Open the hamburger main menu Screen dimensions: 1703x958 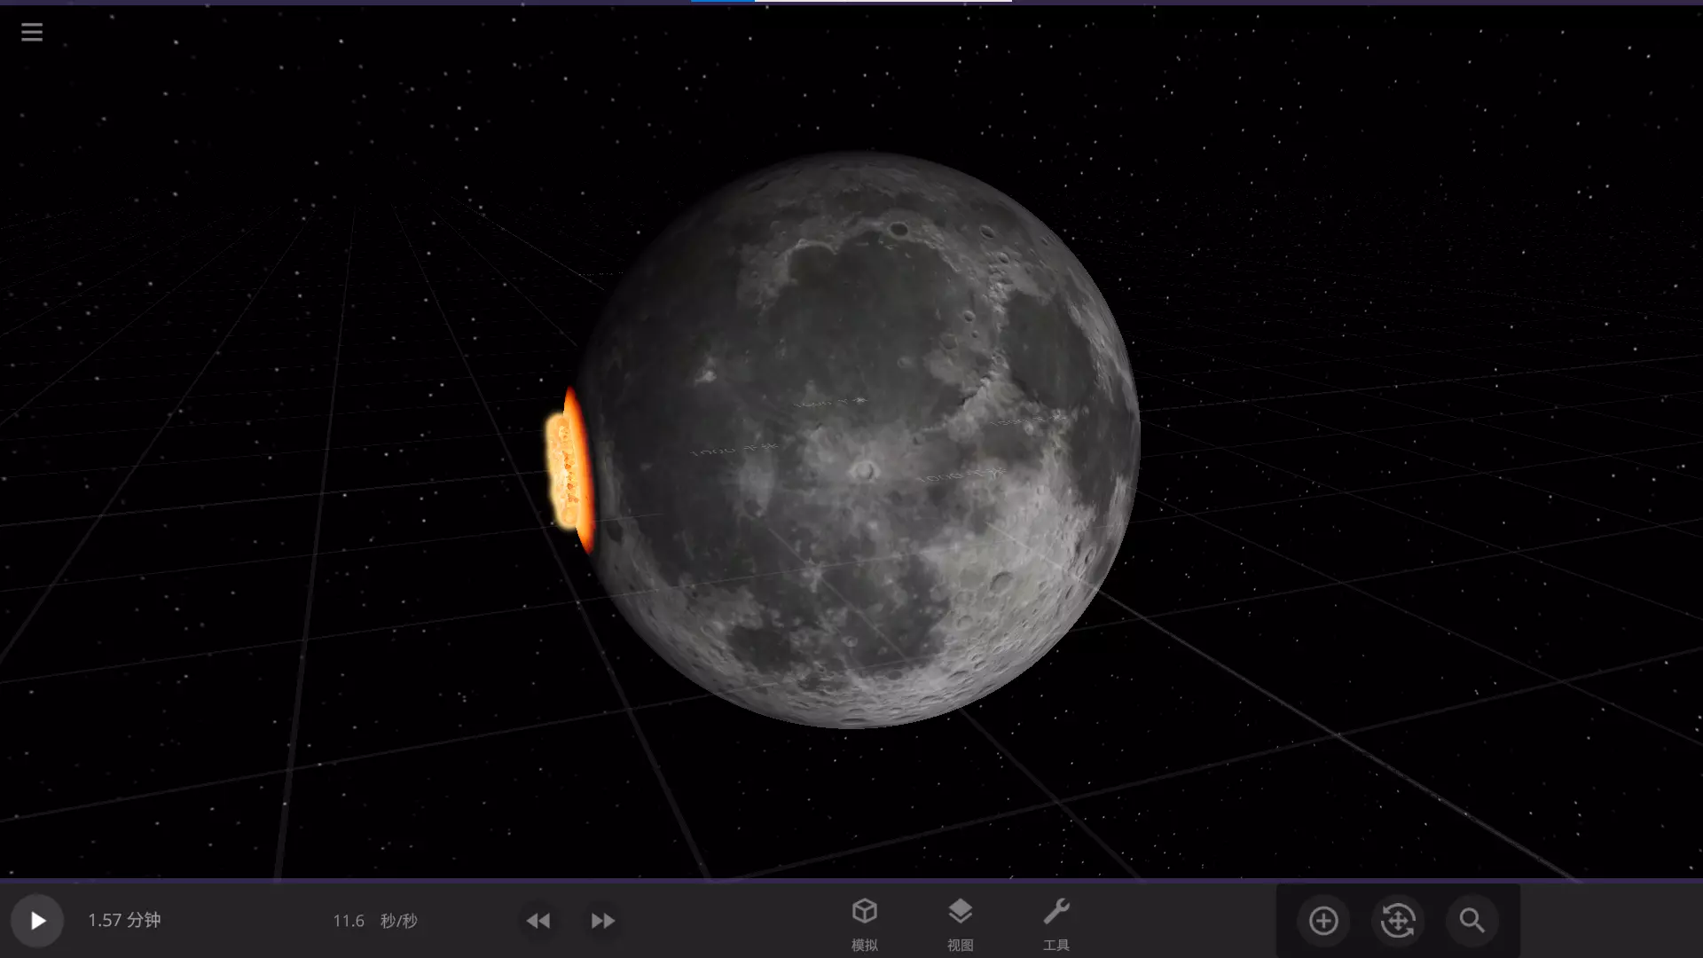point(32,33)
